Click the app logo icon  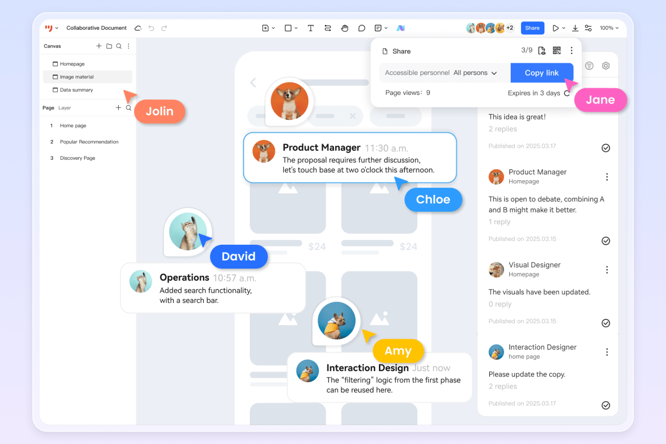[x=49, y=28]
